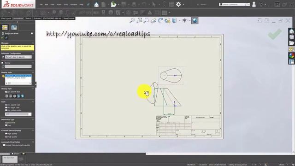Switch to the Sheet Format tab
295x166 pixels.
(x=69, y=18)
